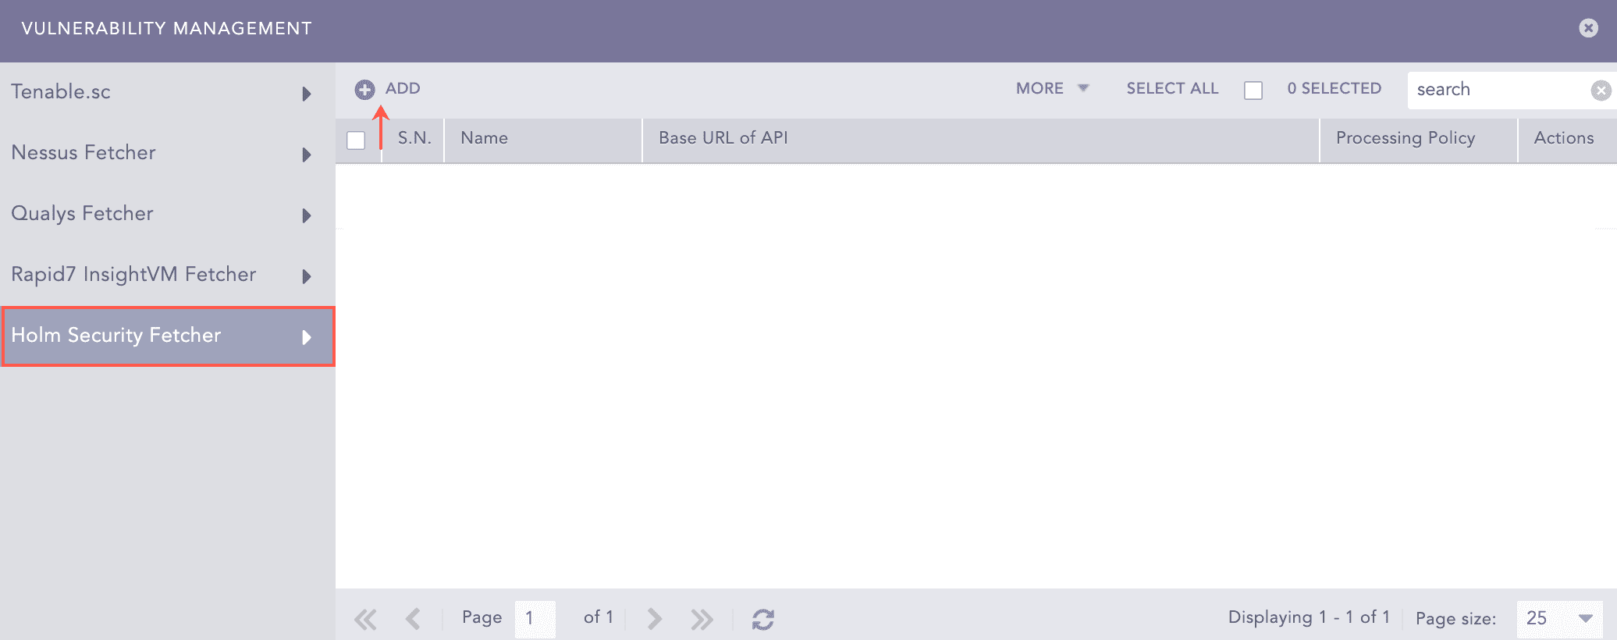
Task: Open Holm Security Fetcher section
Action: click(x=117, y=336)
